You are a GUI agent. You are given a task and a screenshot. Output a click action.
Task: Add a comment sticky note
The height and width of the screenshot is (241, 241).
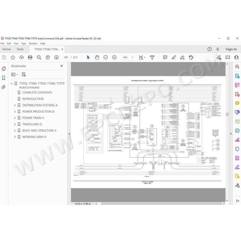pos(165,57)
